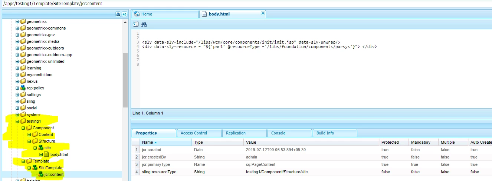Click the jcr:content node icon

41,174
